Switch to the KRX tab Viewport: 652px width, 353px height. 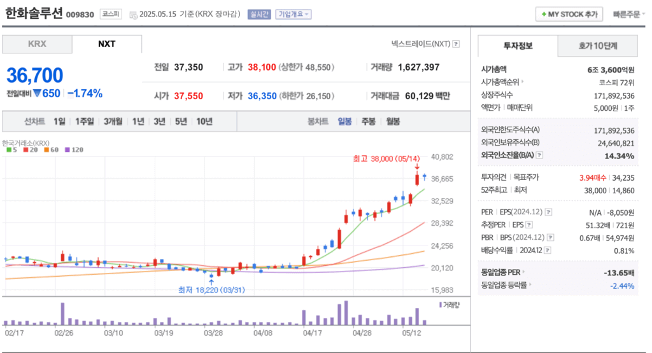(x=37, y=44)
